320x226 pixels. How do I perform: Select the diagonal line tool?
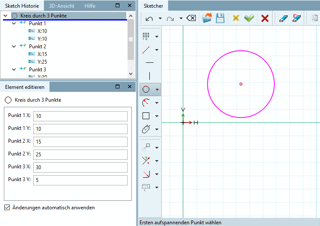point(146,50)
